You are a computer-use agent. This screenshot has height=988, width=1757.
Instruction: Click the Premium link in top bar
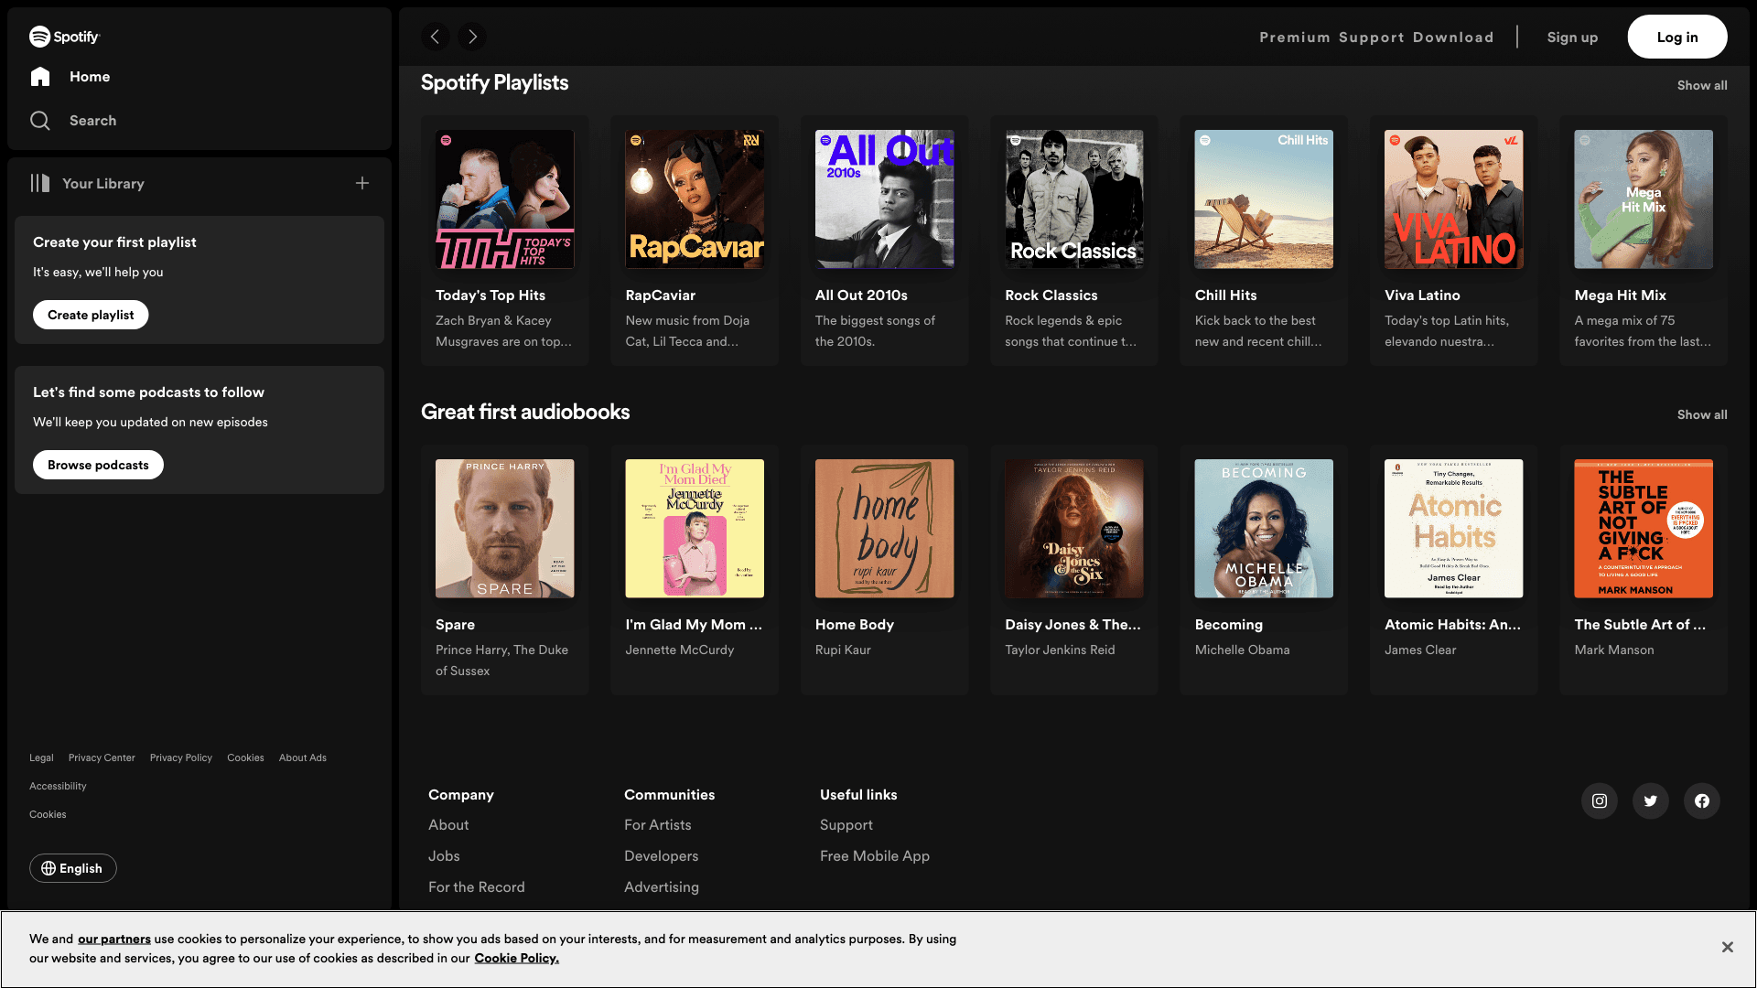click(1295, 38)
